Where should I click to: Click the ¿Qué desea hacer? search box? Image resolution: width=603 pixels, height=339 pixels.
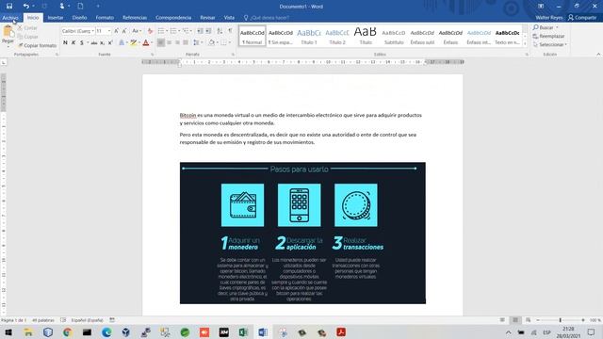pyautogui.click(x=267, y=18)
